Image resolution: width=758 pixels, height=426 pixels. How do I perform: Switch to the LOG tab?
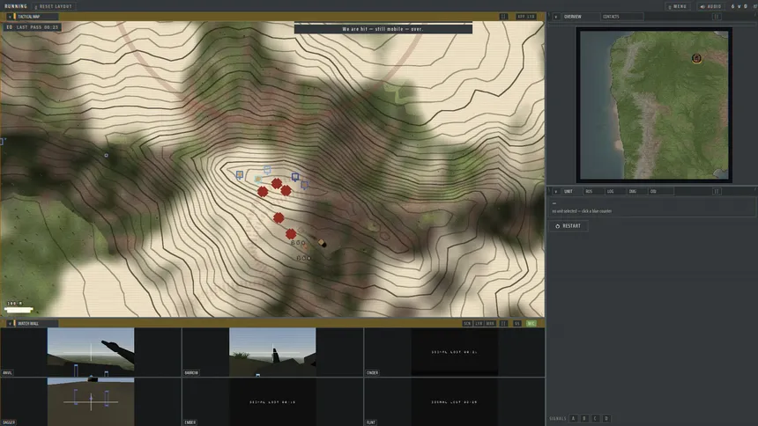tap(614, 191)
